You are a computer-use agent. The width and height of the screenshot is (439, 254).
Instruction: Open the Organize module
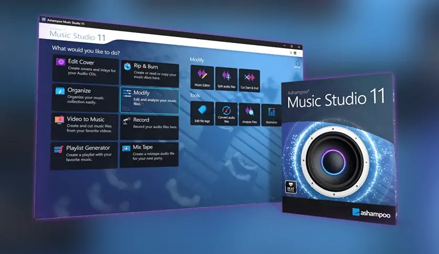click(85, 97)
